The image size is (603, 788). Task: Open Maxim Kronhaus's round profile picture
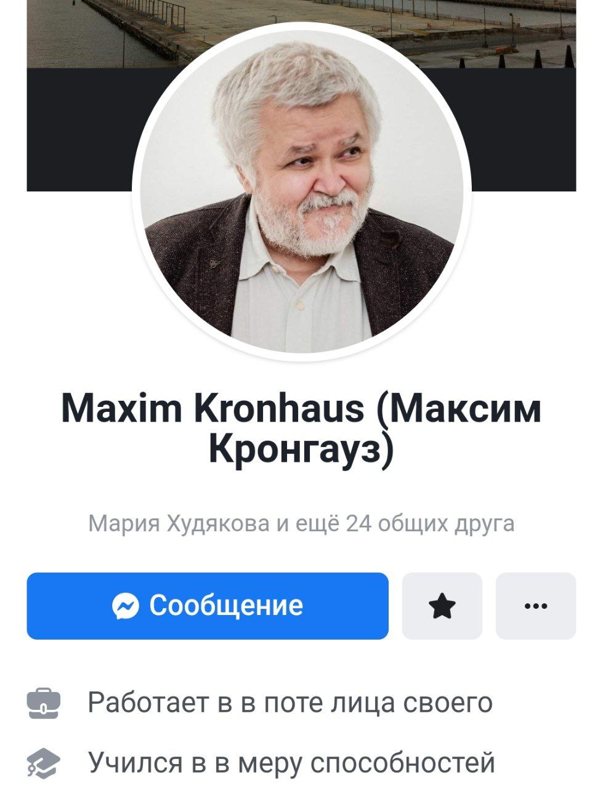tap(302, 192)
